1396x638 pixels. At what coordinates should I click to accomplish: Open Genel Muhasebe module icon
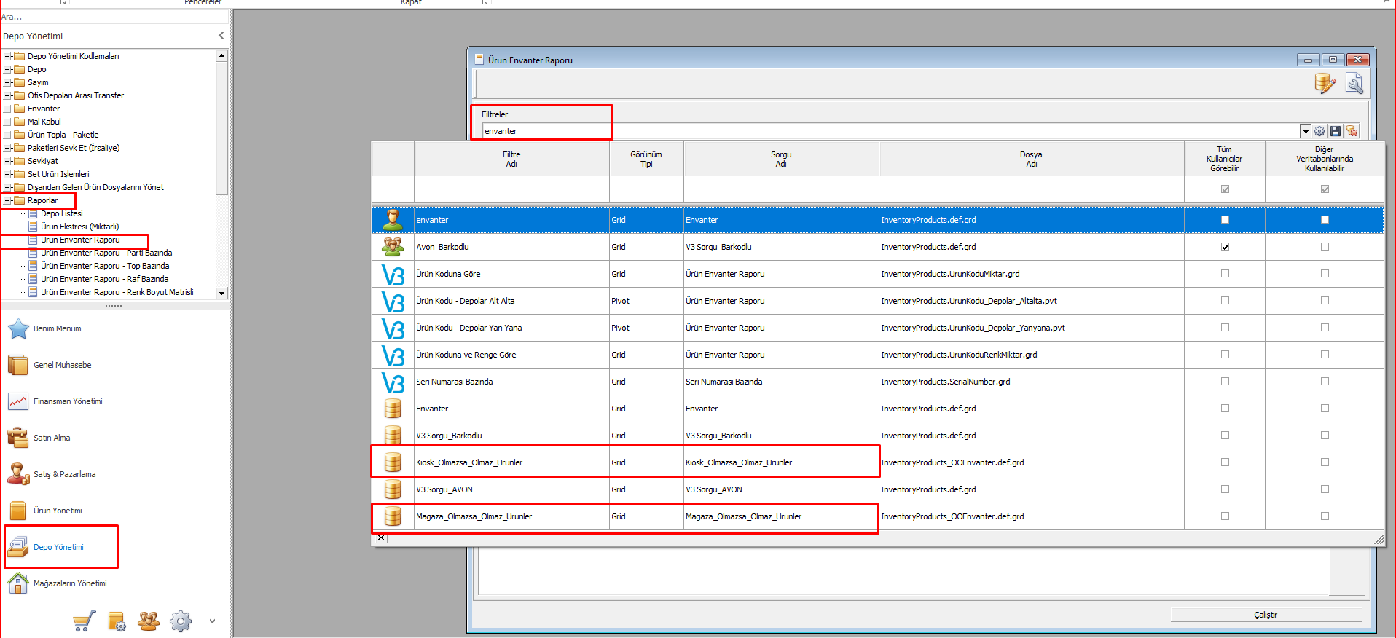click(18, 365)
